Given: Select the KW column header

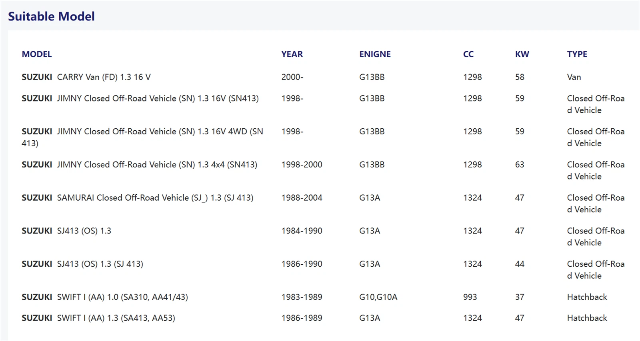Looking at the screenshot, I should click(522, 54).
